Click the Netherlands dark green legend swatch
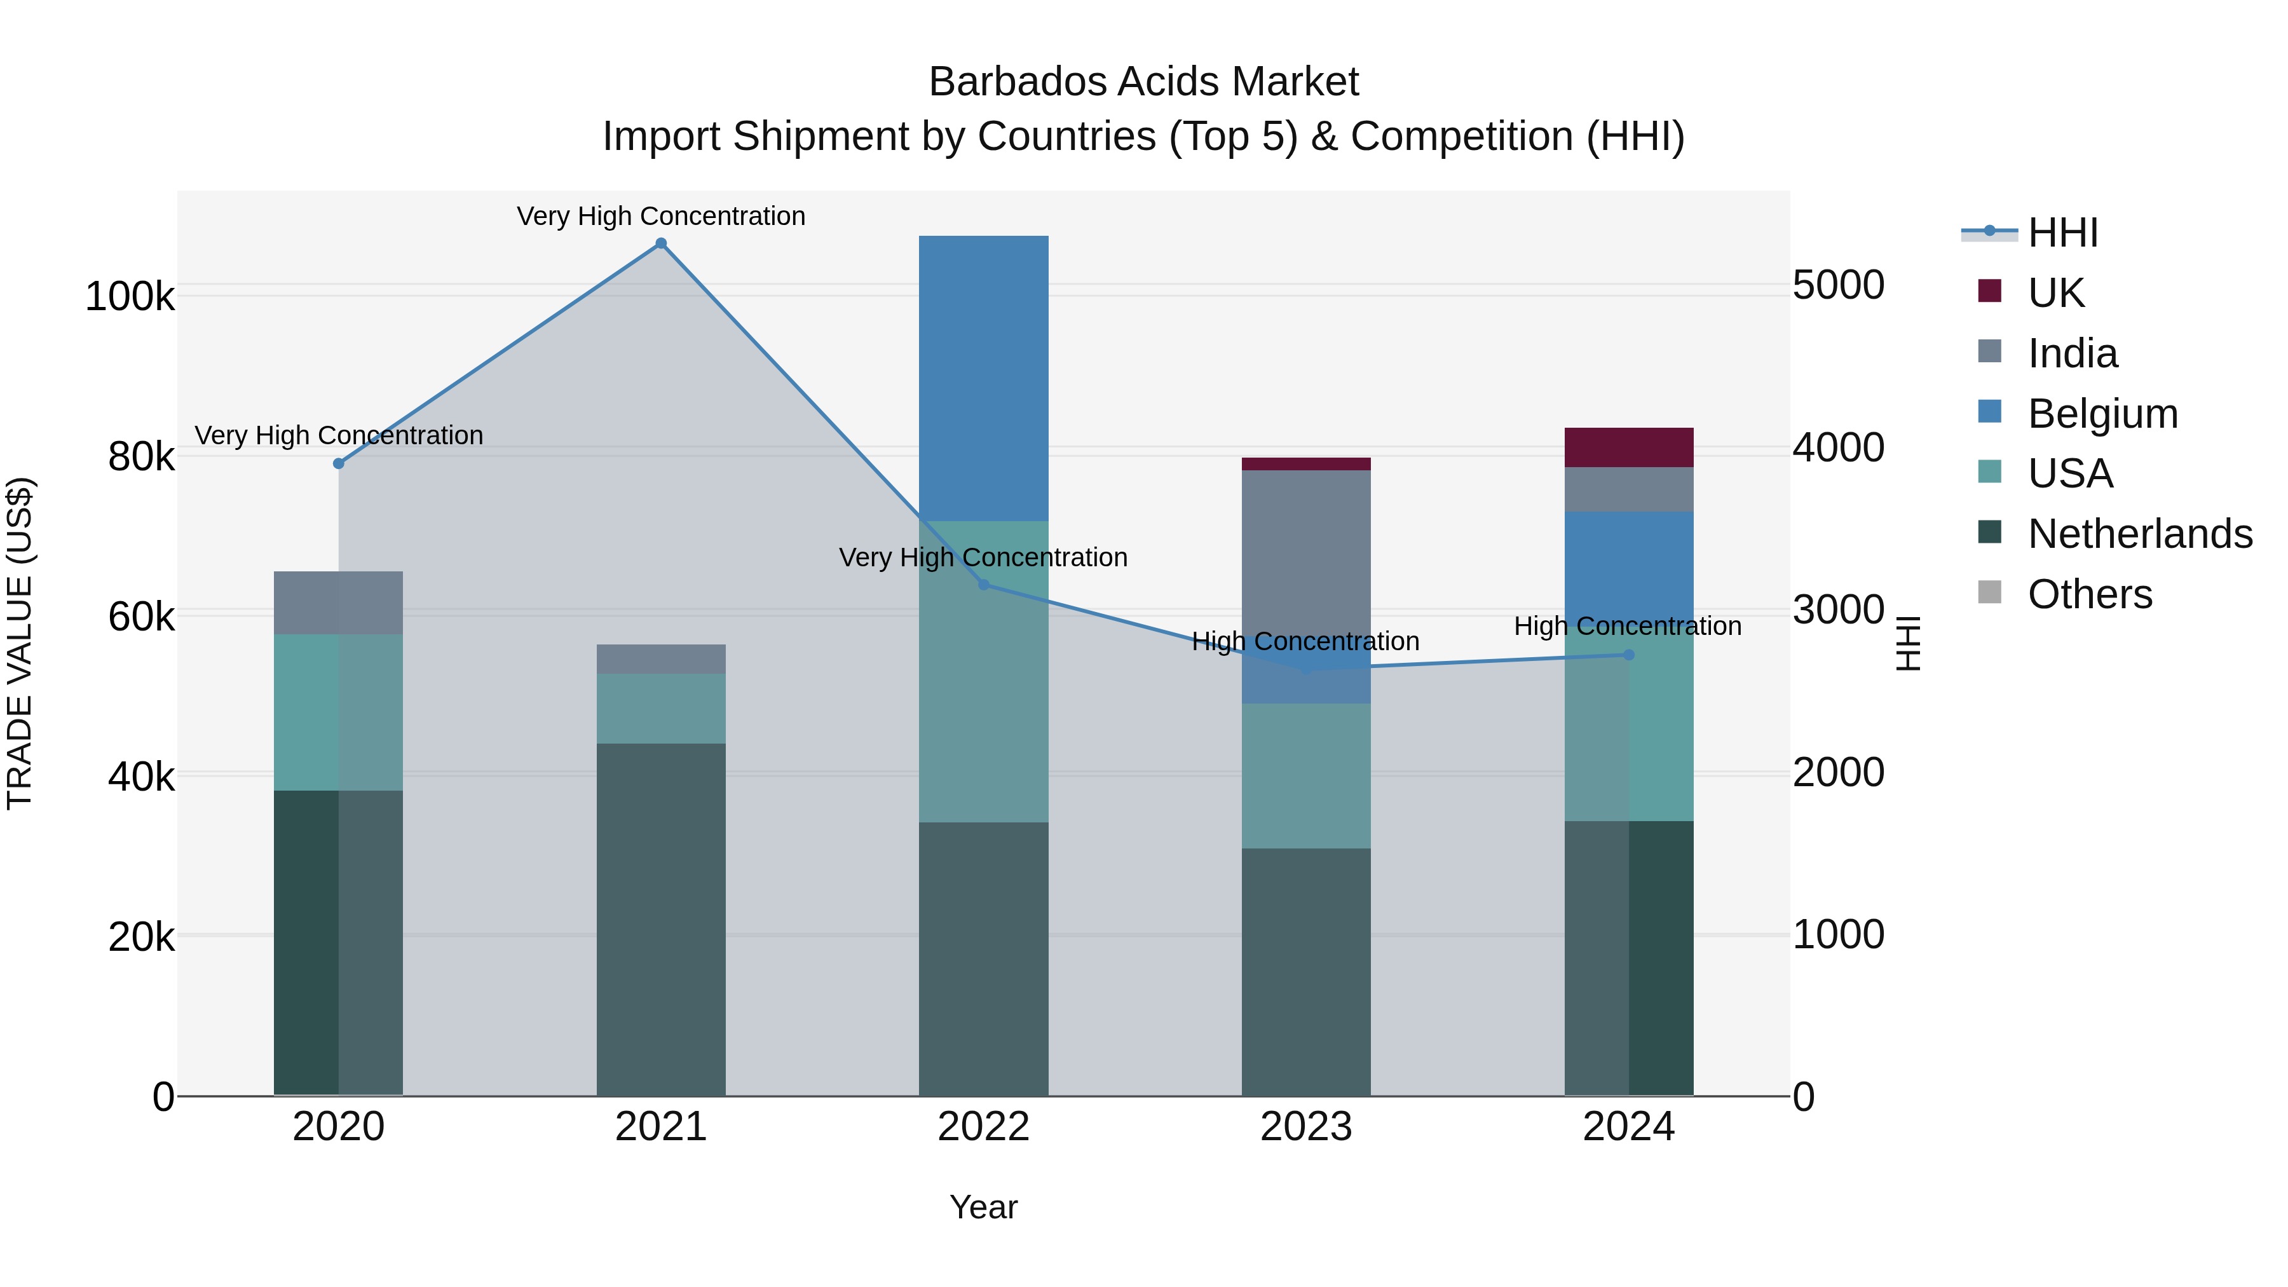Image resolution: width=2288 pixels, height=1287 pixels. (x=1989, y=532)
